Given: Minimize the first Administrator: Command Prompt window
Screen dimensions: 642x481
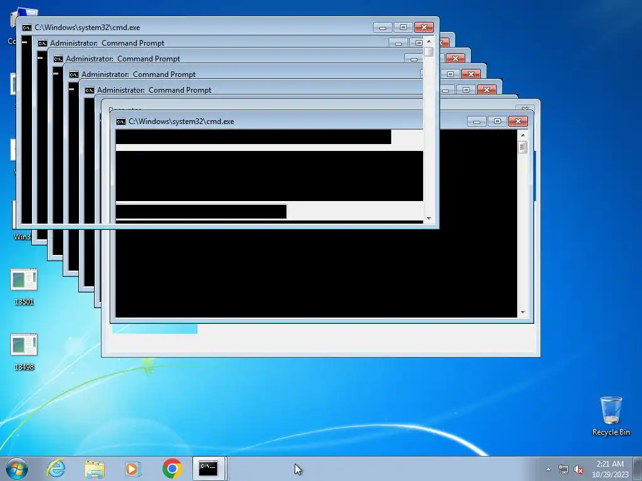Looking at the screenshot, I should point(398,43).
